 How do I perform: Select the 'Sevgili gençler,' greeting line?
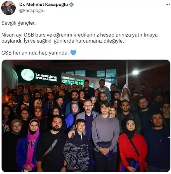18,23
